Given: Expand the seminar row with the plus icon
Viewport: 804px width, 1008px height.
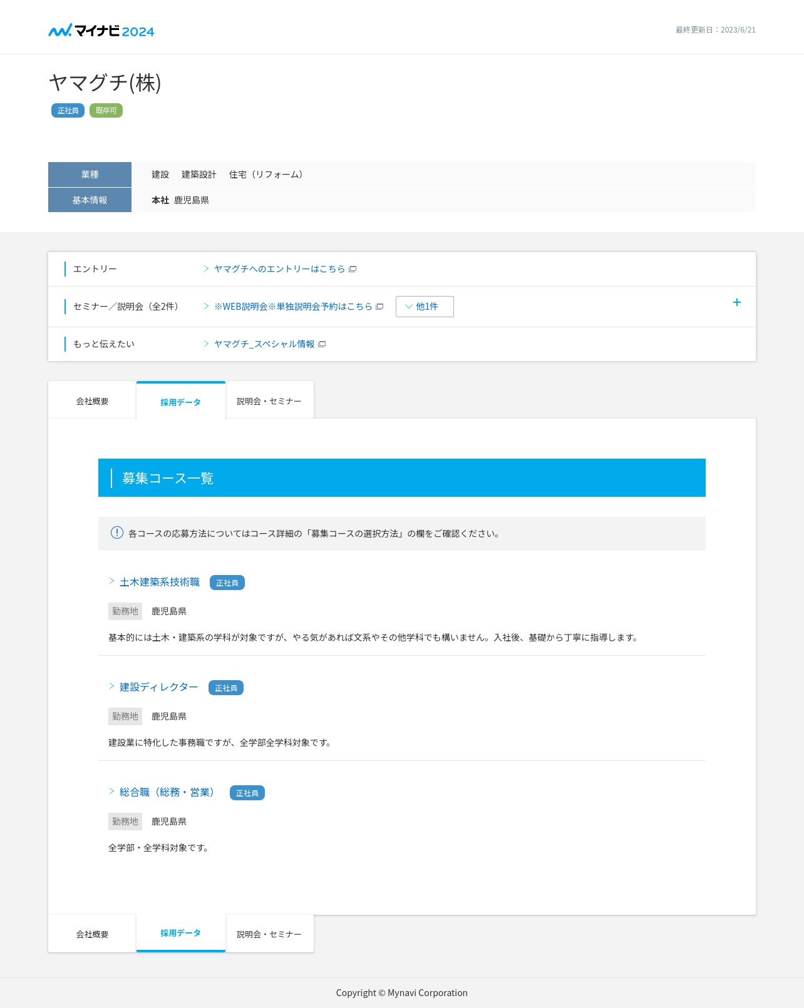Looking at the screenshot, I should pos(737,302).
